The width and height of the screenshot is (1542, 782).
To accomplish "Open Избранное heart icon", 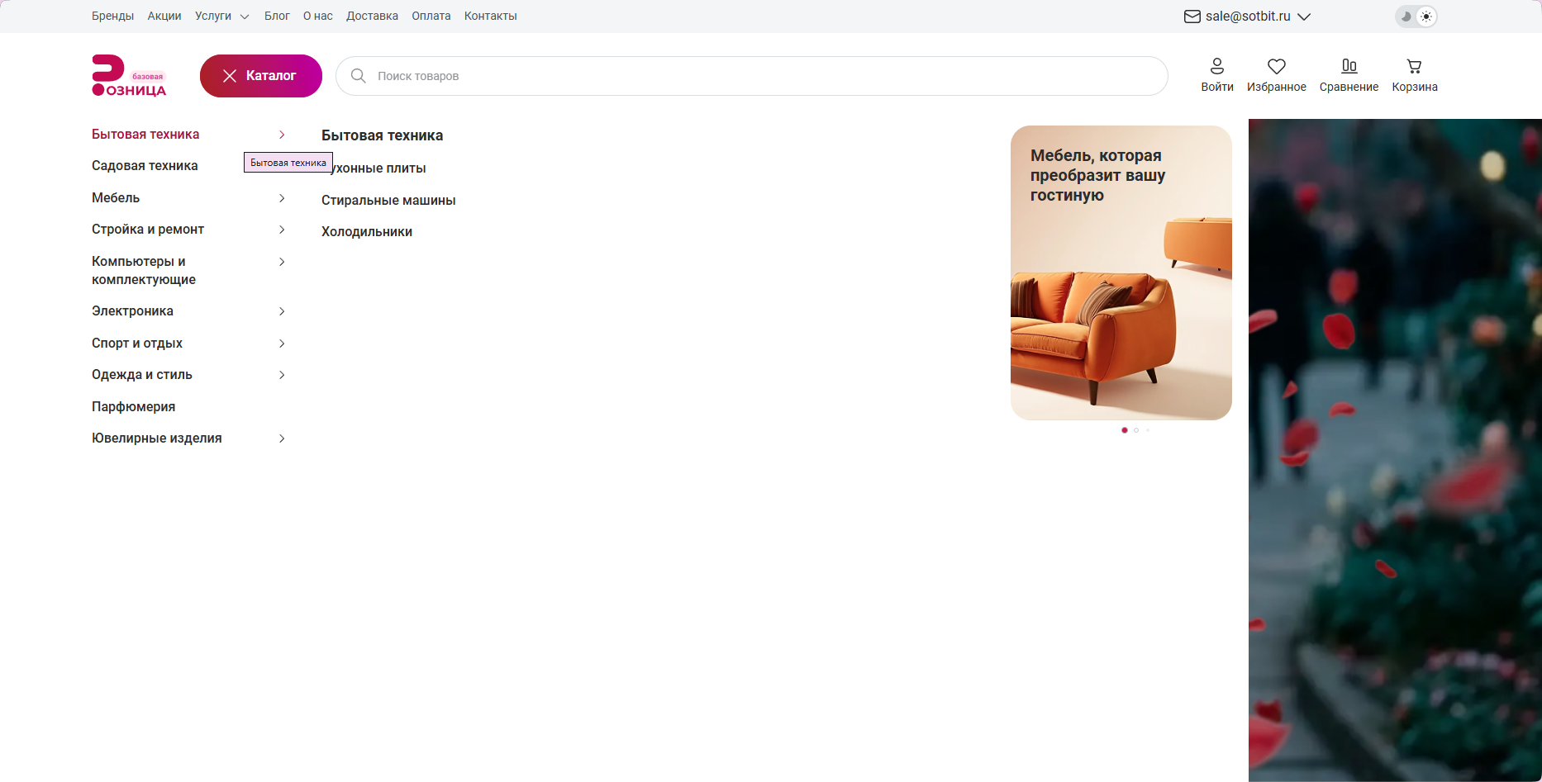I will coord(1276,66).
